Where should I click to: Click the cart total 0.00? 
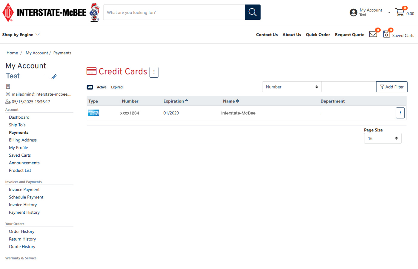(410, 14)
